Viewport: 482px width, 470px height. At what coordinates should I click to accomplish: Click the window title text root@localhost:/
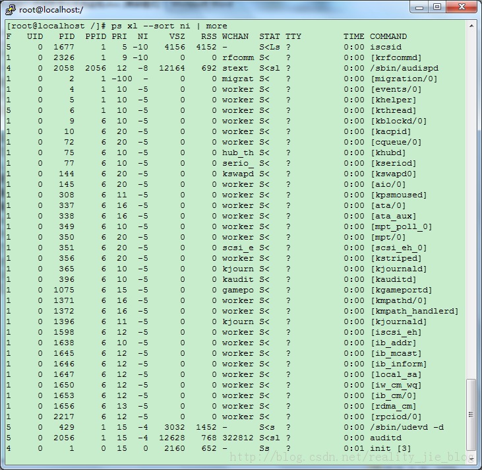point(51,10)
